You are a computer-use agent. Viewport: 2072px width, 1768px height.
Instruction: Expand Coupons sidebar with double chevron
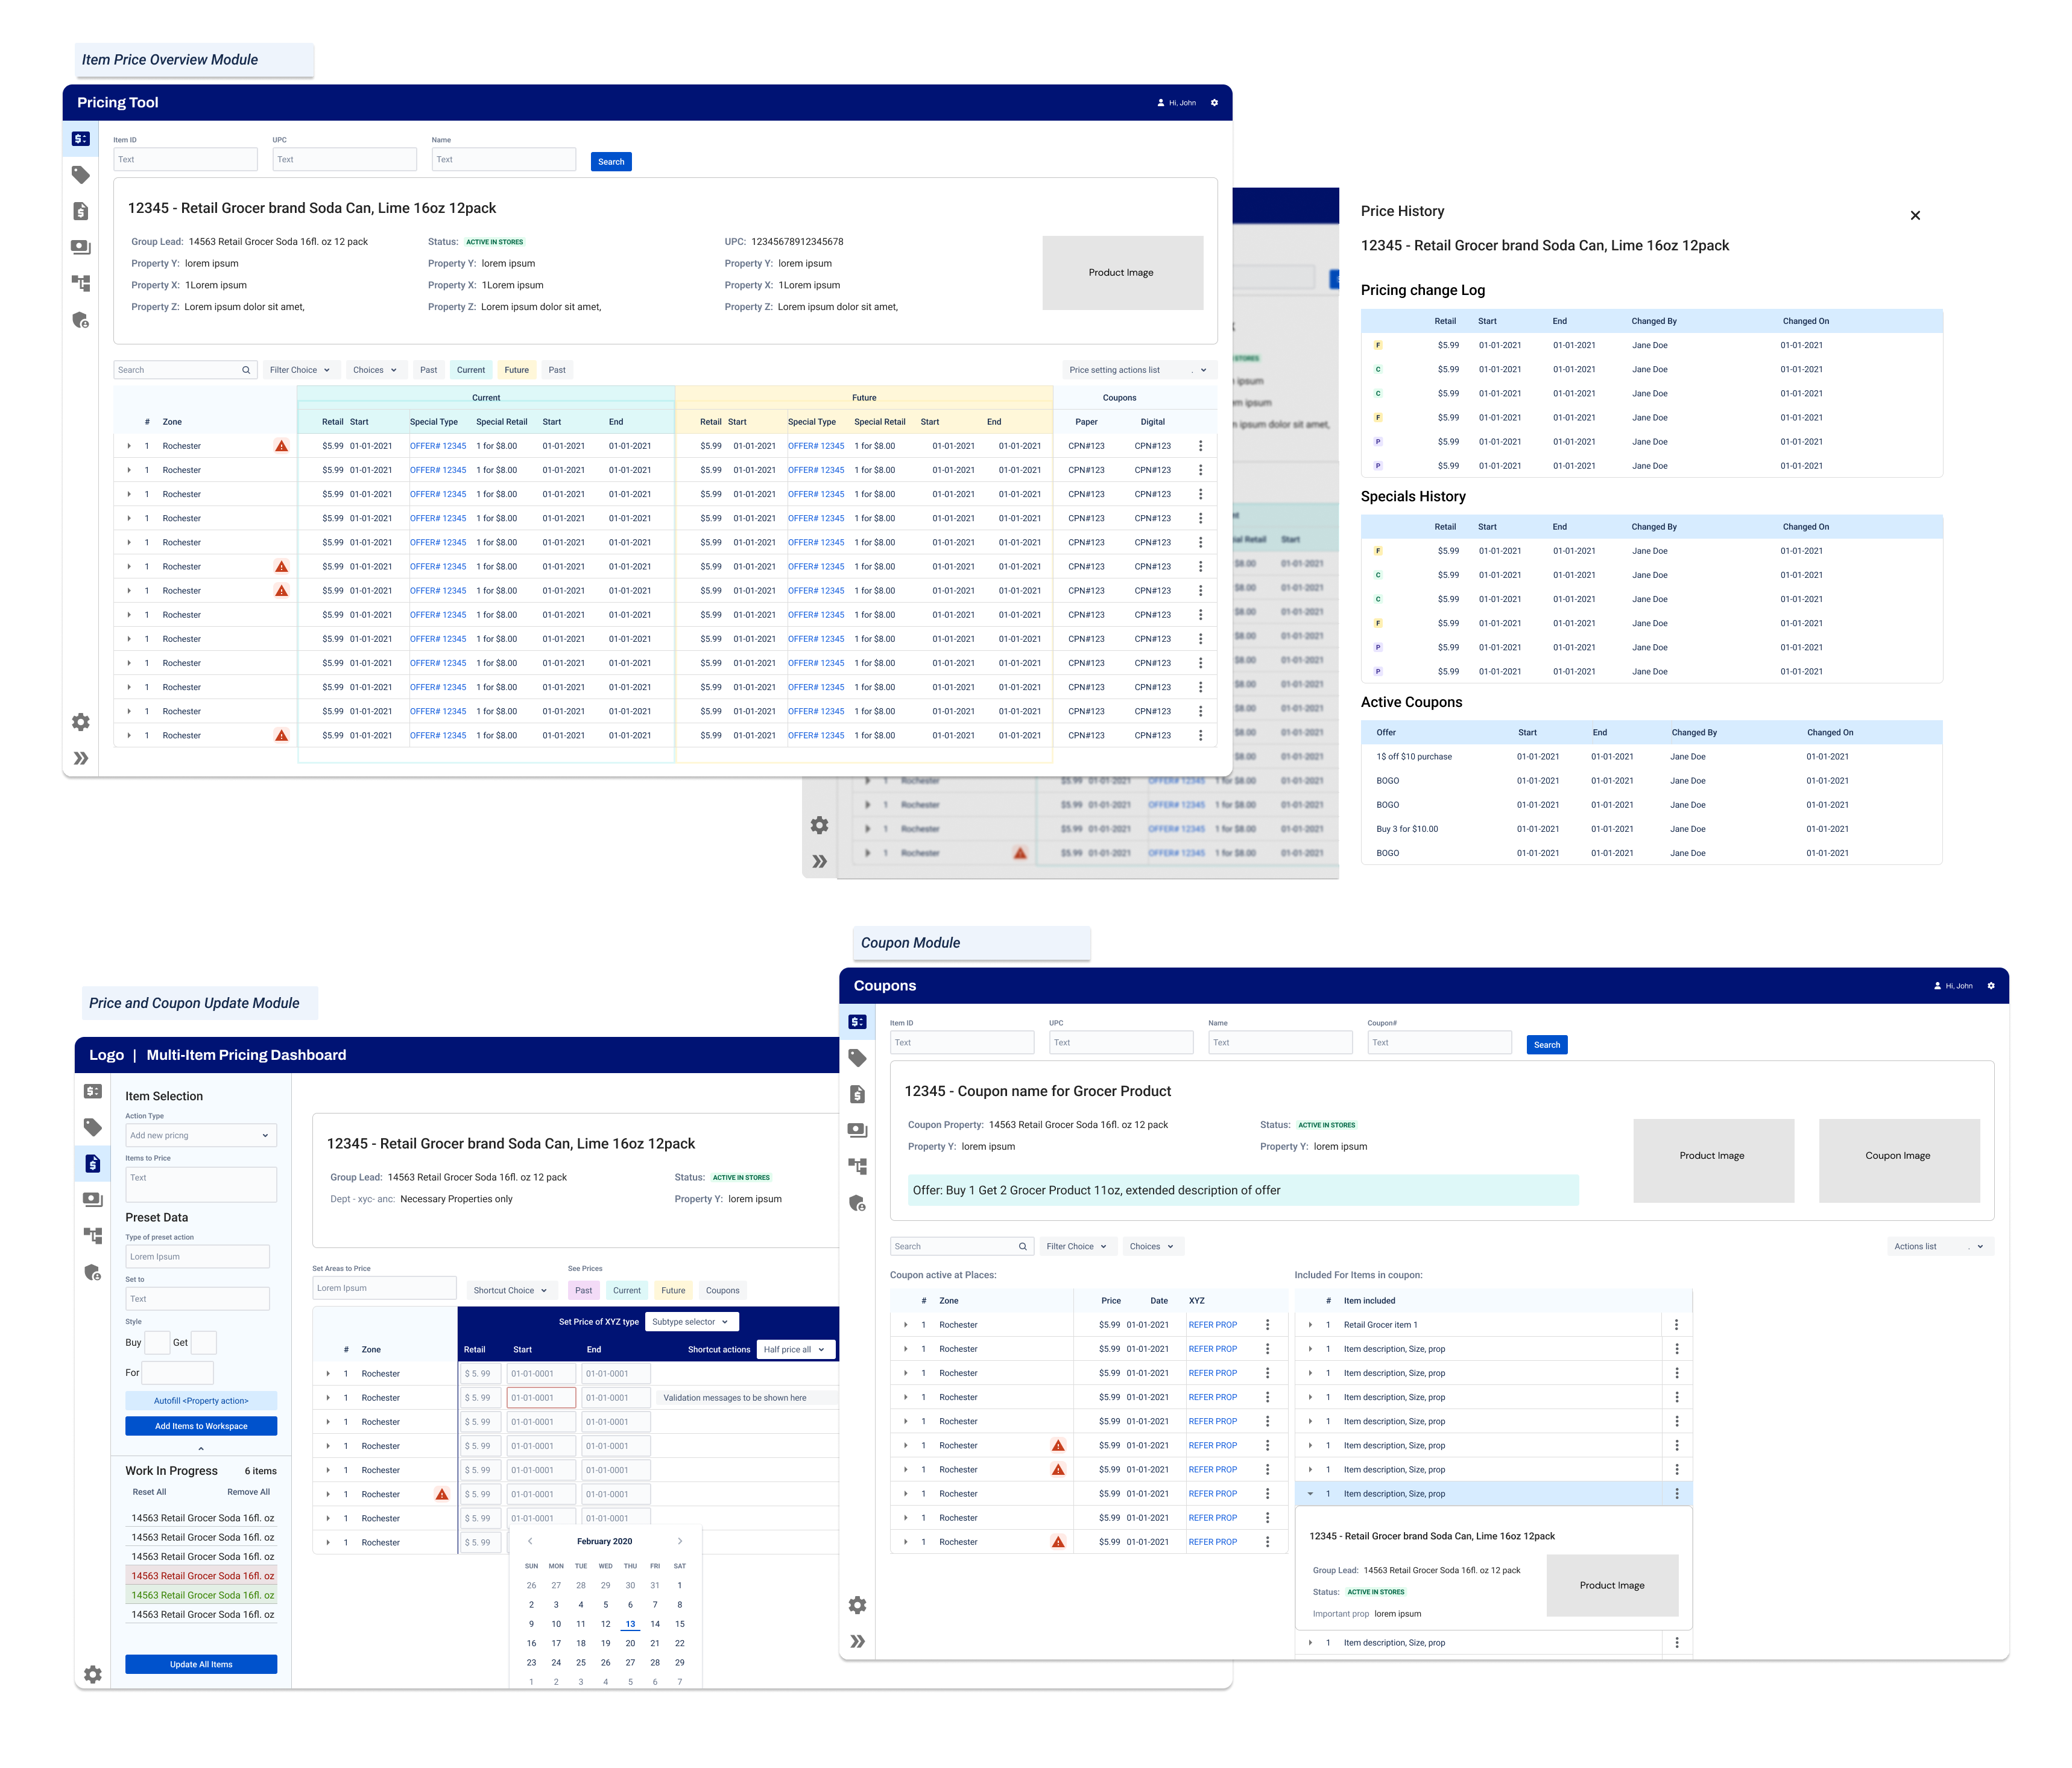[x=857, y=1641]
